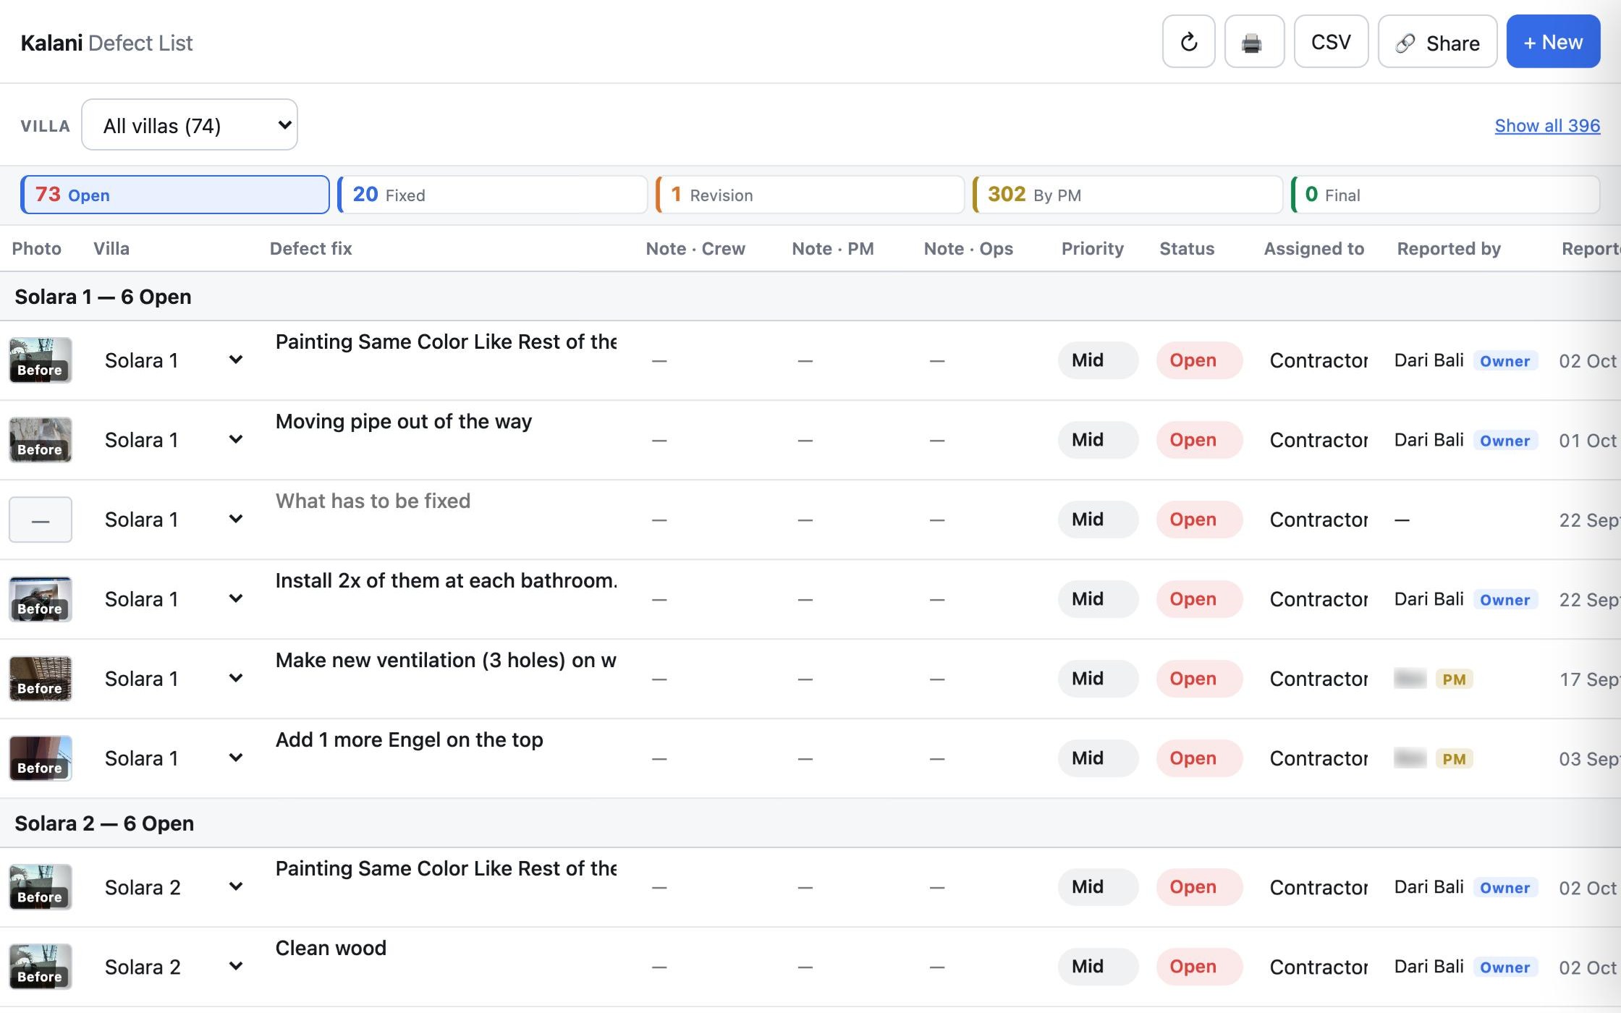Open Before photo for ventilation holes row
Viewport: 1621px width, 1013px height.
click(x=41, y=679)
